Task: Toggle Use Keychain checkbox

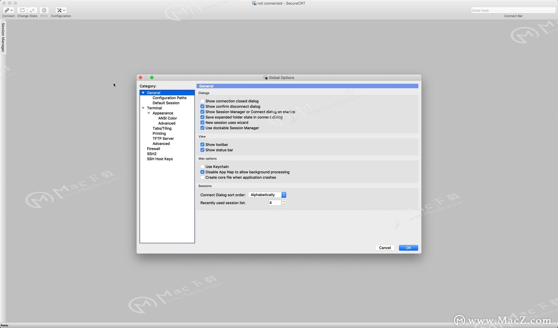Action: pos(202,166)
